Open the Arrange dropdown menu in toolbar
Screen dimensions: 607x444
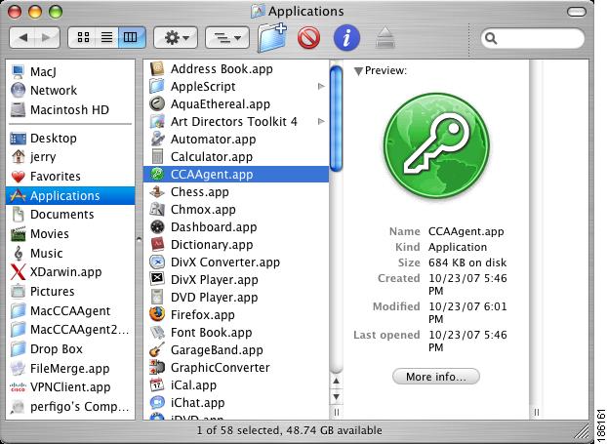pos(226,37)
